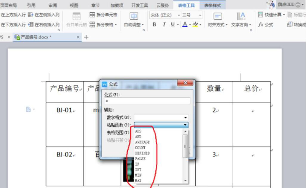Click the page margin document icon

28,109
